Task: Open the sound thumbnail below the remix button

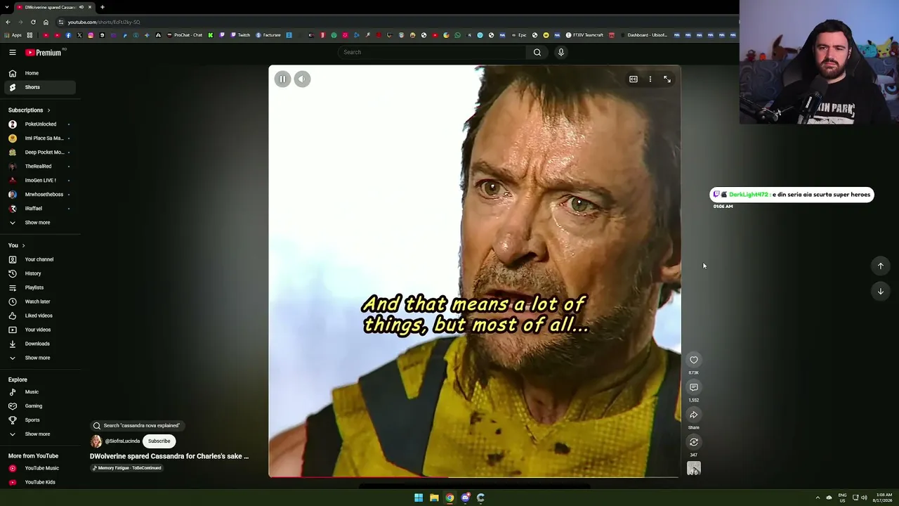Action: pyautogui.click(x=694, y=469)
